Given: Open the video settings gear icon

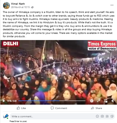Looking at the screenshot, I should click(92, 101).
